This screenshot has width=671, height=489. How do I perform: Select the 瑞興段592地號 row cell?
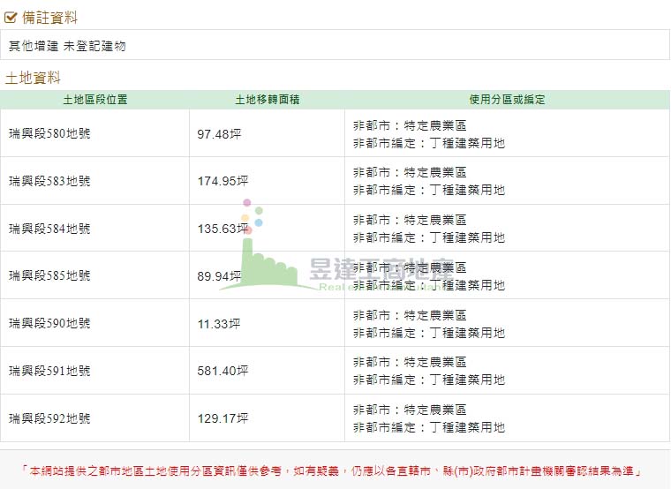49,418
